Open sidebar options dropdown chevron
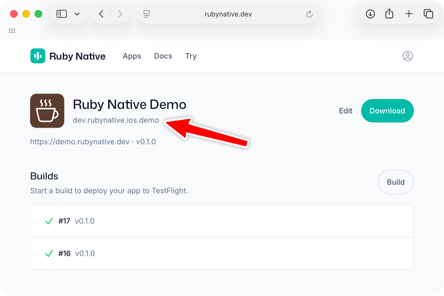The image size is (444, 296). point(77,14)
